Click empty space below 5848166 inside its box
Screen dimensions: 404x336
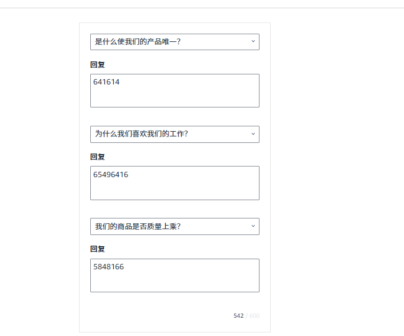(174, 282)
